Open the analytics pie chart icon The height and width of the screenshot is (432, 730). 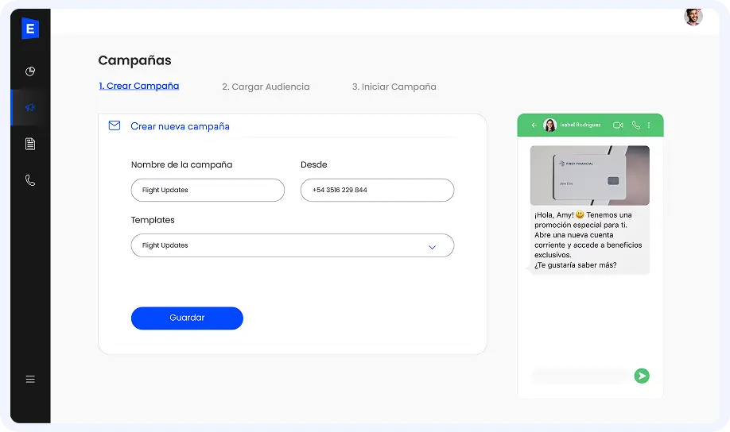(x=30, y=71)
